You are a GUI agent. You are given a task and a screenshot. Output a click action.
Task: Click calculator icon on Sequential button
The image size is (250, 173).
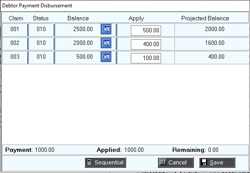coord(89,162)
